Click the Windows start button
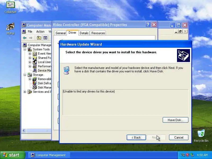Viewport: 212px width, 159px height. click(x=12, y=155)
